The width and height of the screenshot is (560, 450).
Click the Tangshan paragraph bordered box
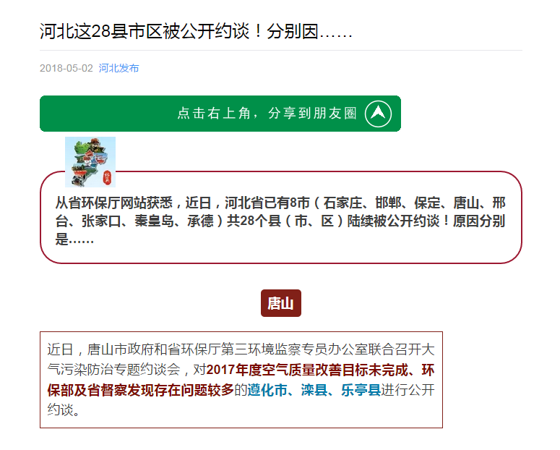click(x=241, y=380)
